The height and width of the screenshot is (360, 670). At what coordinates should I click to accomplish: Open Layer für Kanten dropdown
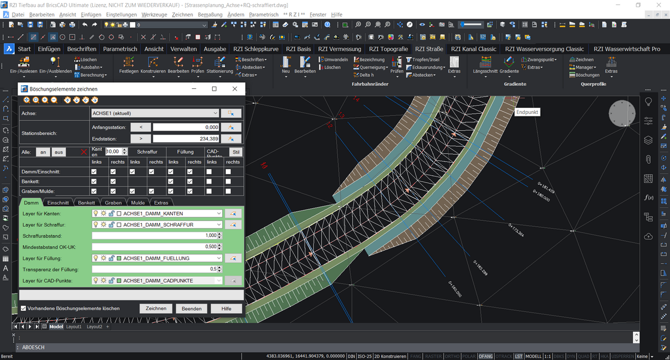click(x=157, y=214)
